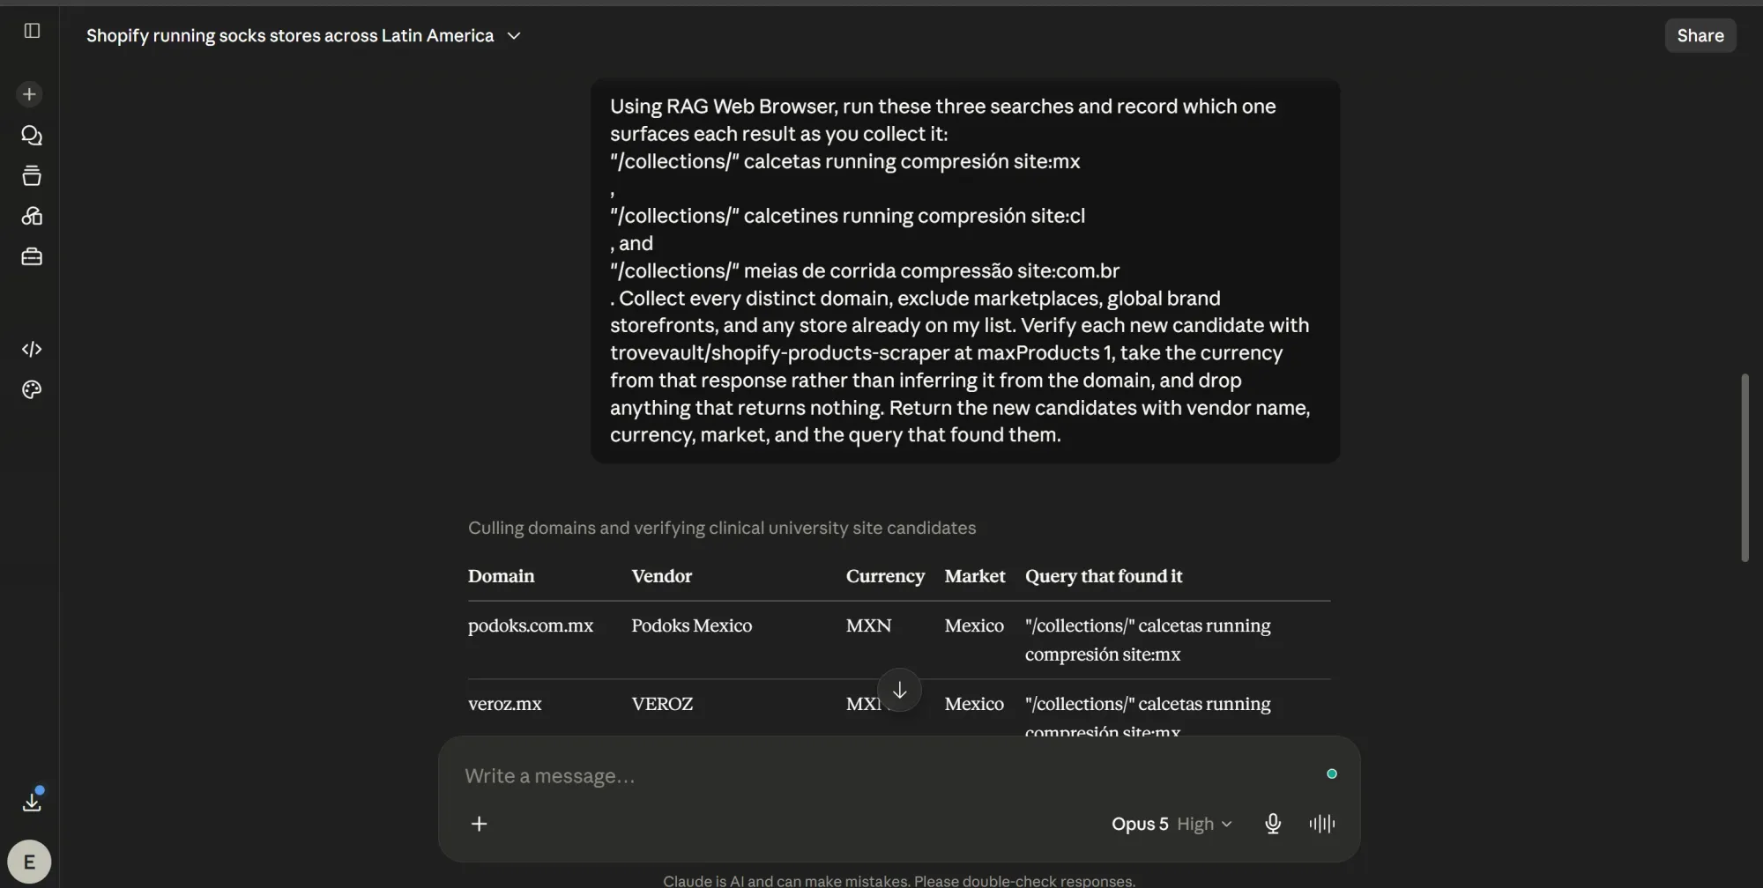
Task: Toggle the sidebar panel icon
Action: click(32, 31)
